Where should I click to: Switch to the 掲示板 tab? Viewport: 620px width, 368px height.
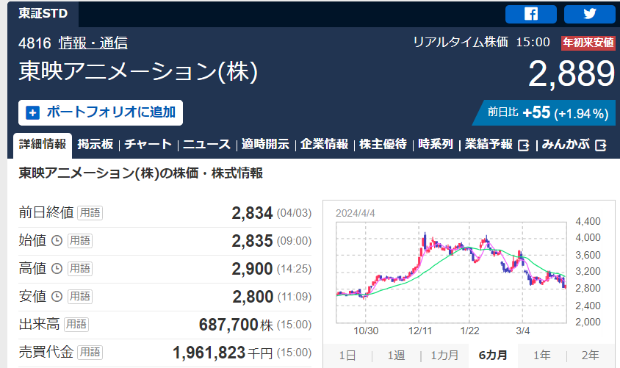[95, 144]
